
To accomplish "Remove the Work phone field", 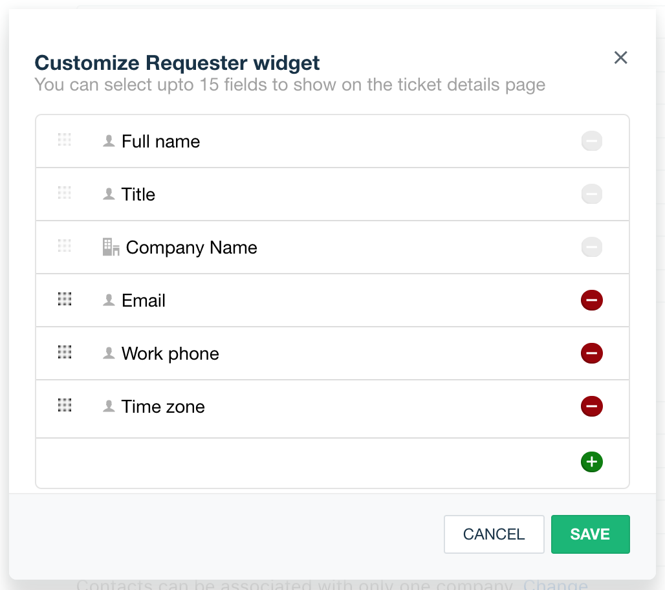I will pos(591,353).
